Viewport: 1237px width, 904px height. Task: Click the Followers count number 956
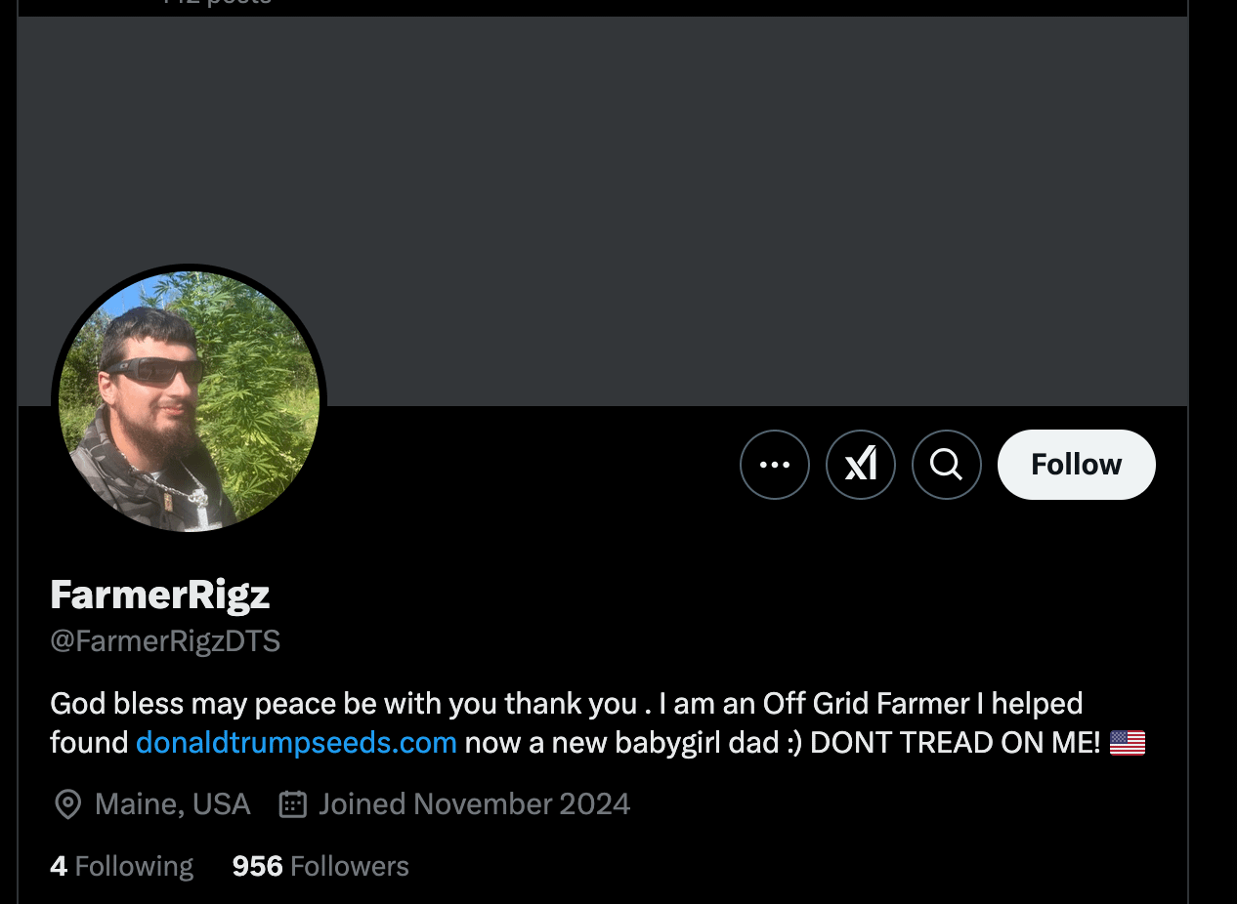click(258, 866)
